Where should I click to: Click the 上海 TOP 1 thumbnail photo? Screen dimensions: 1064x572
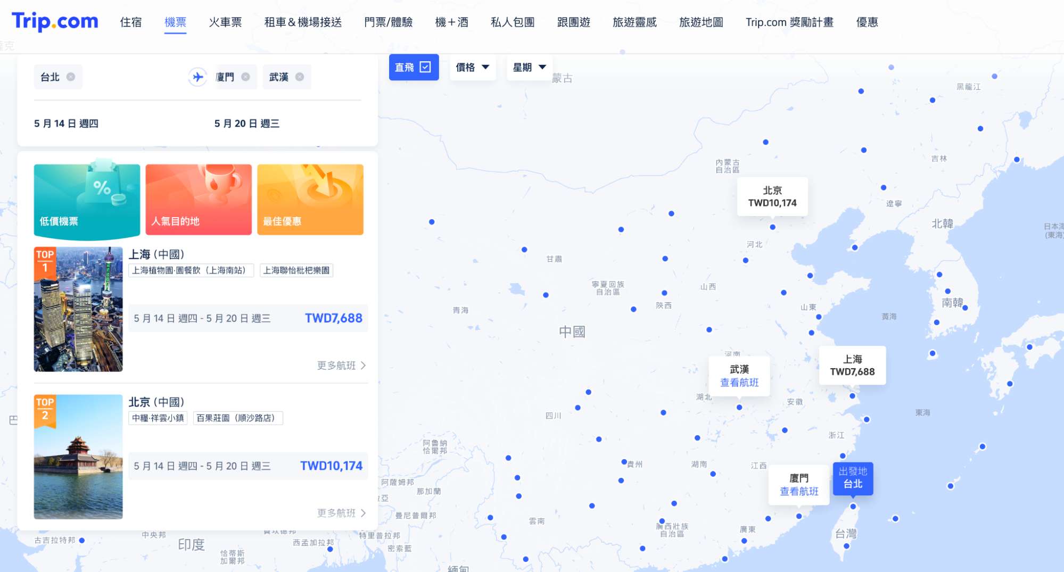[78, 309]
